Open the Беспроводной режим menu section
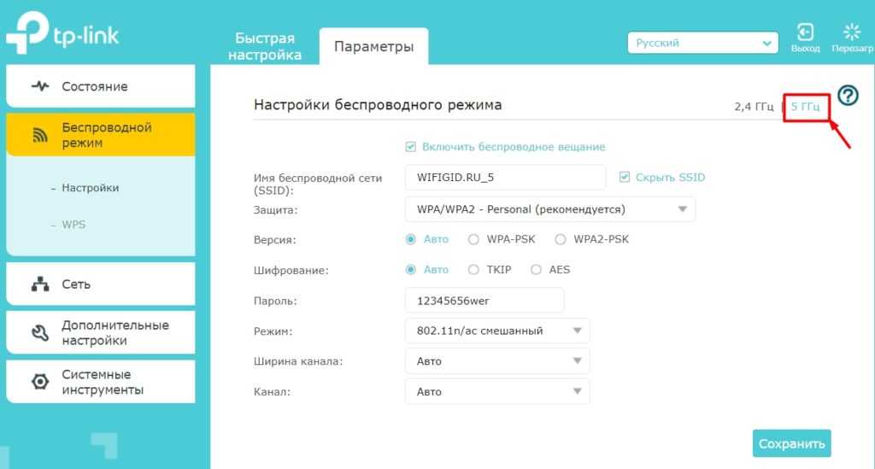 101,135
